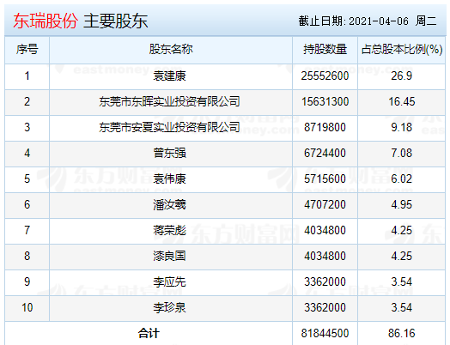Image resolution: width=450 pixels, height=345 pixels.
Task: Select shareholder 曾东强
Action: click(x=170, y=153)
